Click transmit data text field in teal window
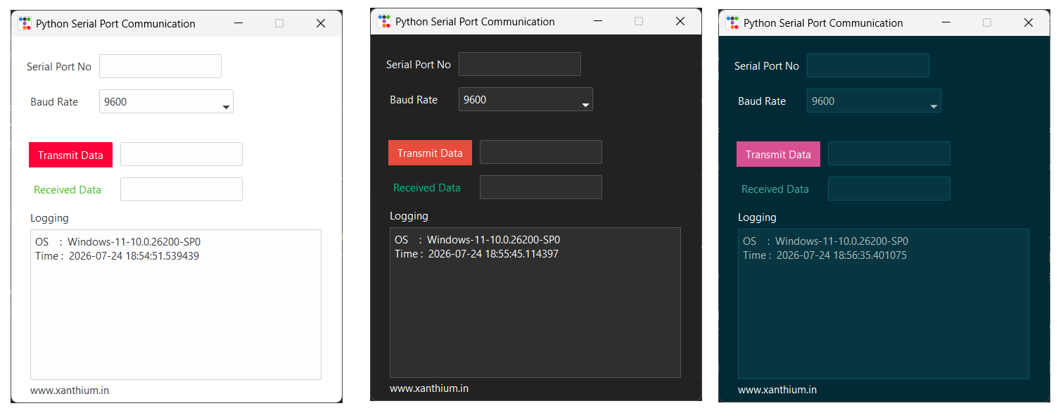The height and width of the screenshot is (413, 1063). tap(889, 153)
